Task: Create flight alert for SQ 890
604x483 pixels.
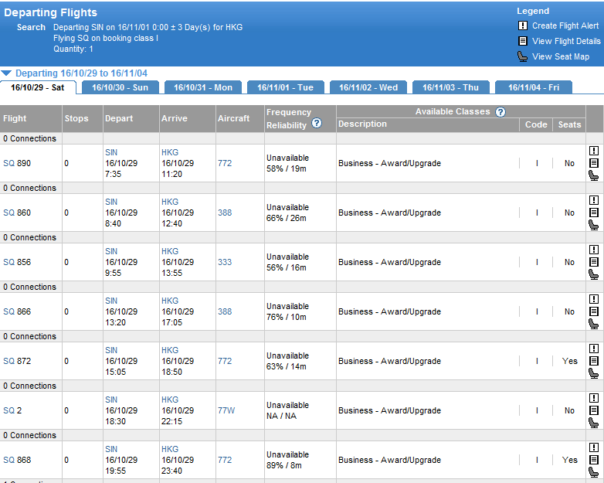Action: 593,151
